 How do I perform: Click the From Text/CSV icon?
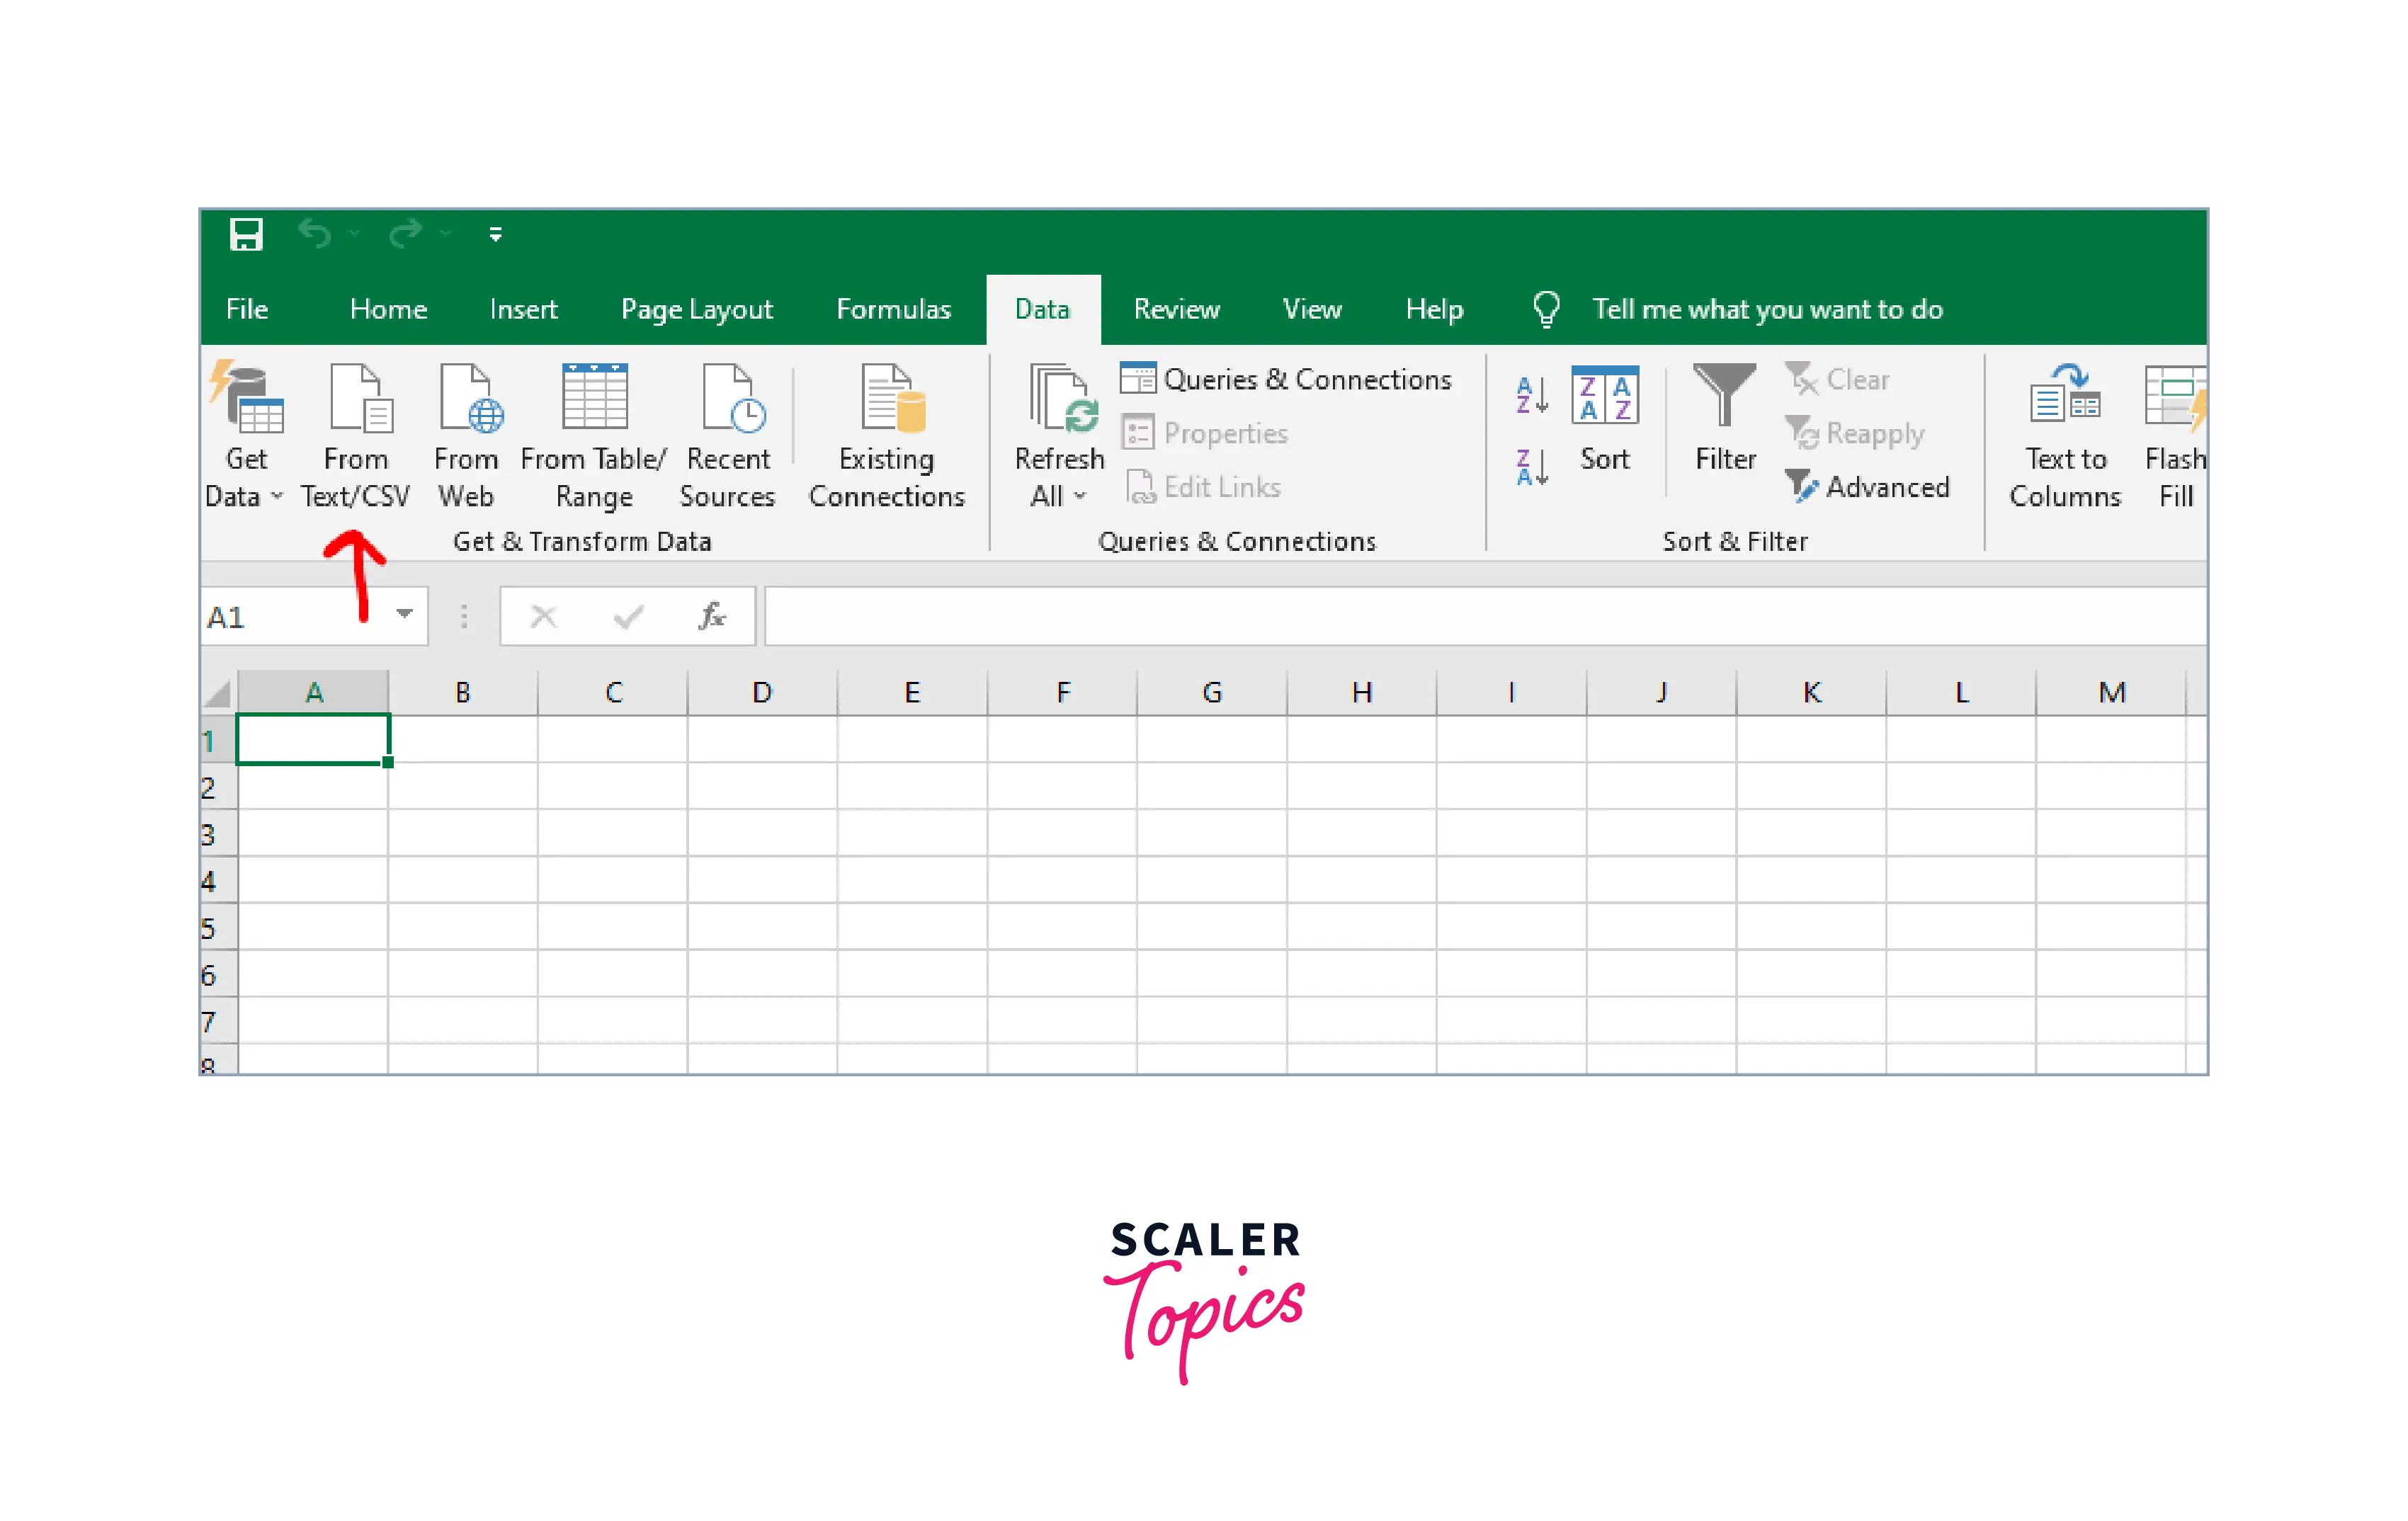[359, 400]
